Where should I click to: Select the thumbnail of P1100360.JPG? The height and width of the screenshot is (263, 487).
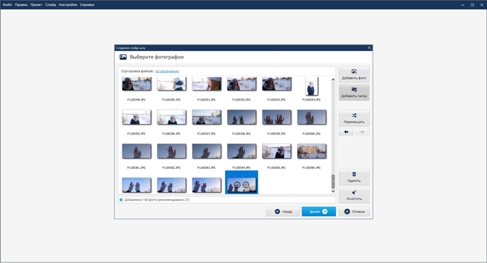click(312, 117)
